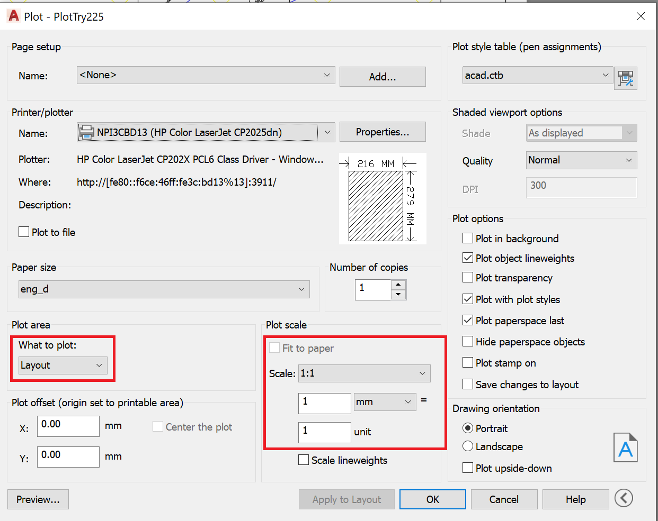
Task: Enable Plot transparency
Action: pyautogui.click(x=468, y=278)
